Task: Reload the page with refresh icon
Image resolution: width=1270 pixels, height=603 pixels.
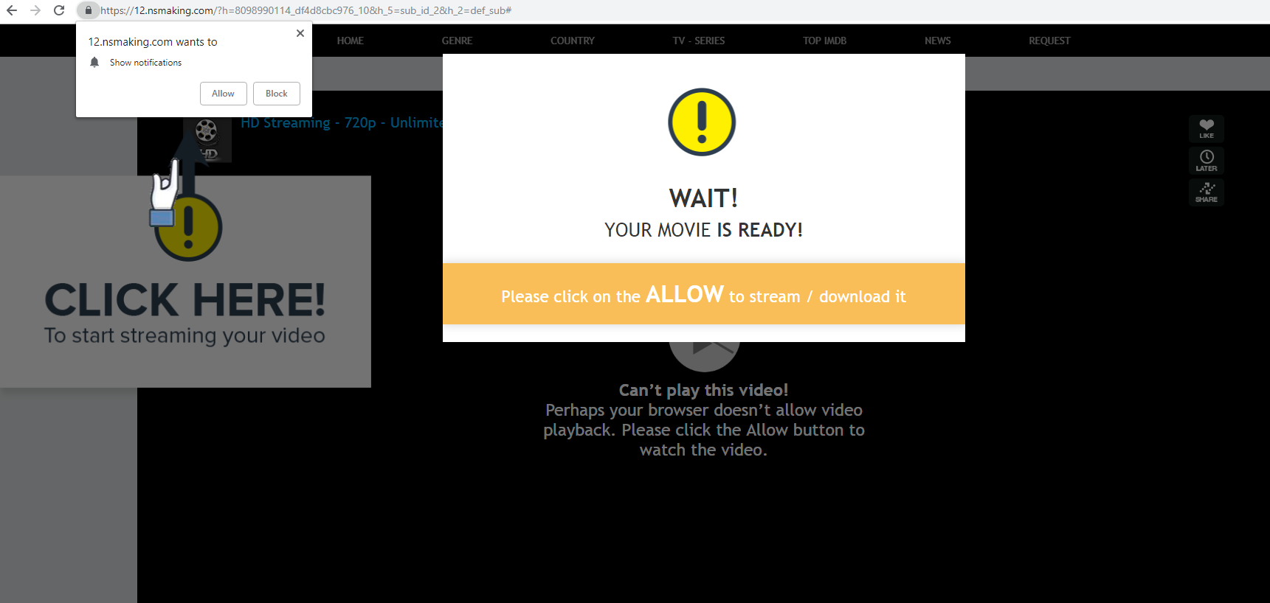Action: pyautogui.click(x=59, y=10)
